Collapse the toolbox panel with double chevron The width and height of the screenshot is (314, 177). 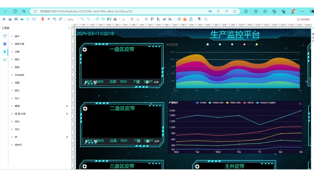click(69, 28)
